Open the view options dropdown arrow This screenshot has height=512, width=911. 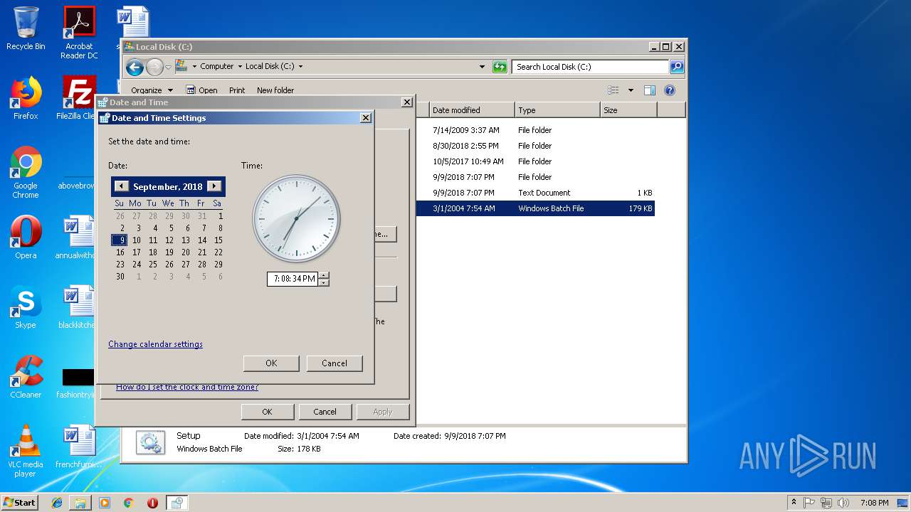(x=631, y=90)
